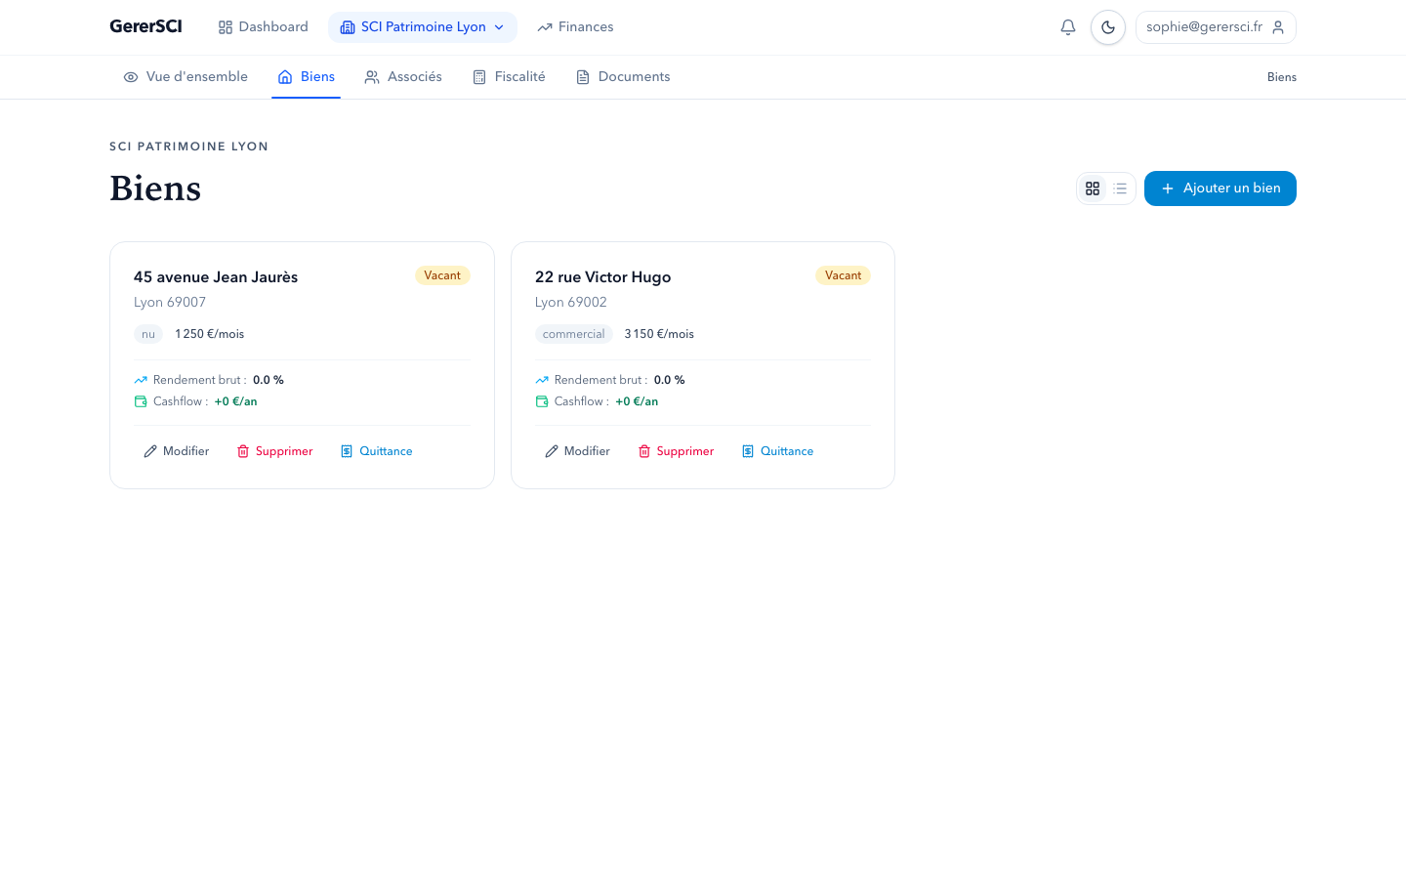1406x879 pixels.
Task: Open the notifications bell
Action: [x=1067, y=27]
